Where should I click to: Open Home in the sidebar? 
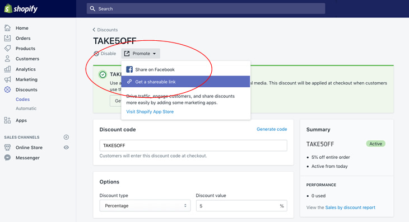(x=22, y=28)
